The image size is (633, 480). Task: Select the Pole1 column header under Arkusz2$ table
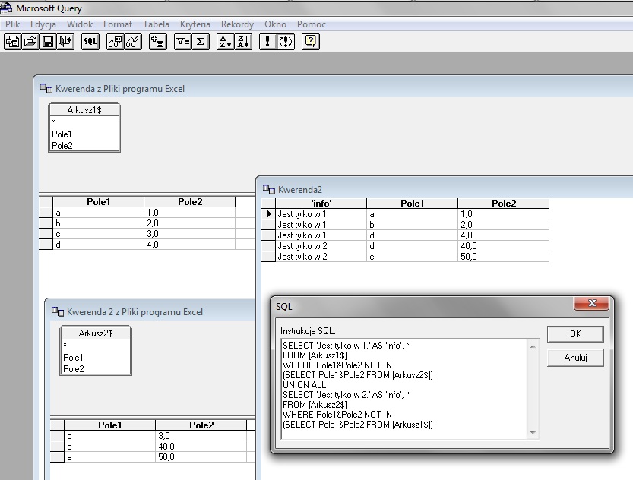[x=109, y=425]
